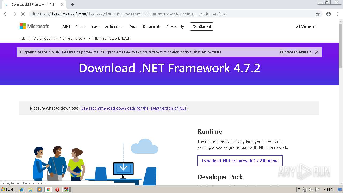
Task: Open the Learn menu item
Action: pos(95,27)
